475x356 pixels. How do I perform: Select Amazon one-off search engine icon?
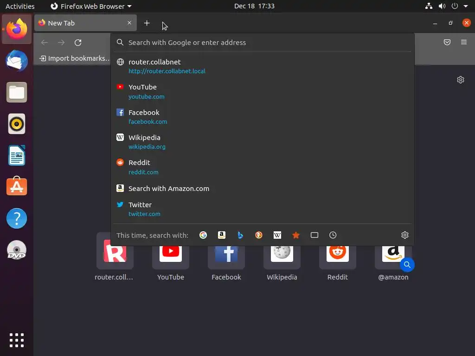222,235
